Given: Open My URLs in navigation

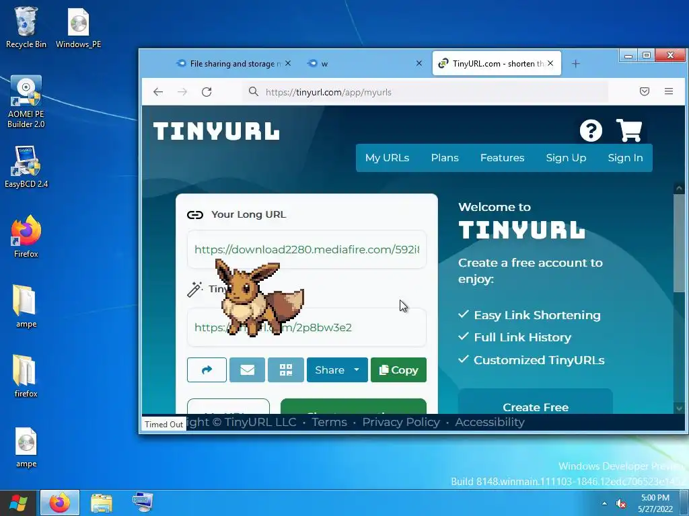Looking at the screenshot, I should coord(387,157).
